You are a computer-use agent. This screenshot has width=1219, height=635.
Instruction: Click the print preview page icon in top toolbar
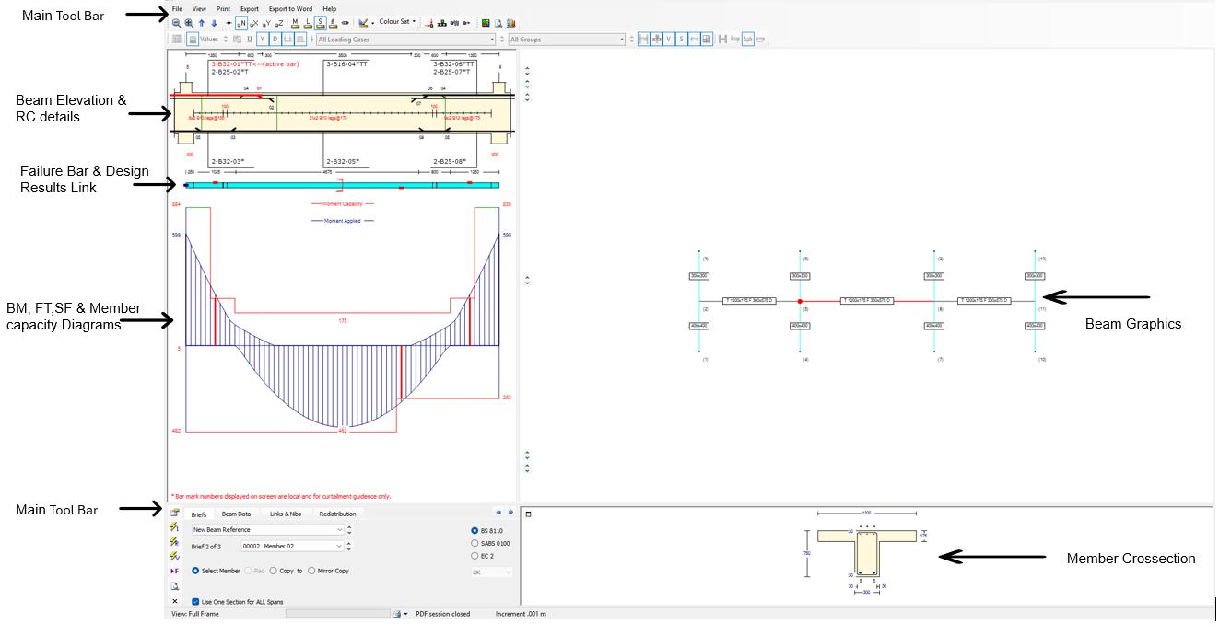coord(498,23)
